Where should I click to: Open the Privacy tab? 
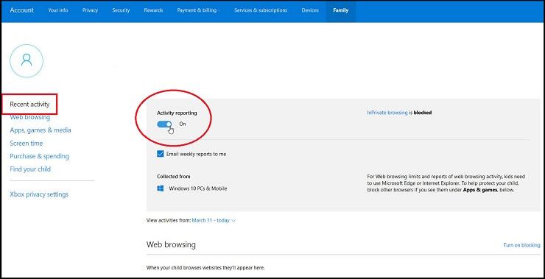tap(90, 10)
